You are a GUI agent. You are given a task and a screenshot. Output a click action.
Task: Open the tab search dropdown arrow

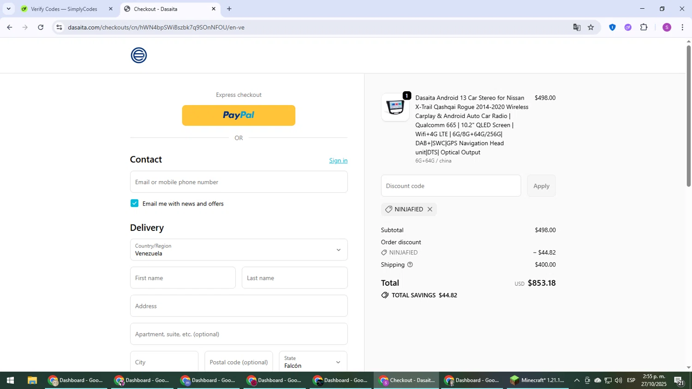coord(8,9)
